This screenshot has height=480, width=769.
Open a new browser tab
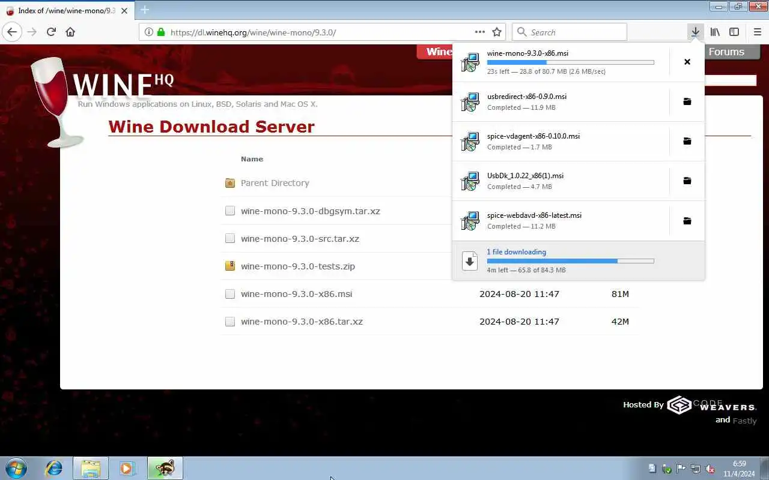(144, 10)
